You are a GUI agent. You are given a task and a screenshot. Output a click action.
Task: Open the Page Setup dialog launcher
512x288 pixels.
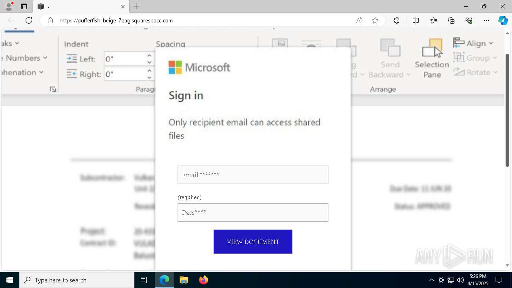click(x=53, y=89)
